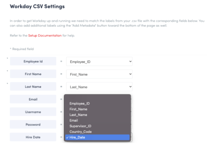The height and width of the screenshot is (145, 211).
Task: Click the Username field label
Action: 33,112
